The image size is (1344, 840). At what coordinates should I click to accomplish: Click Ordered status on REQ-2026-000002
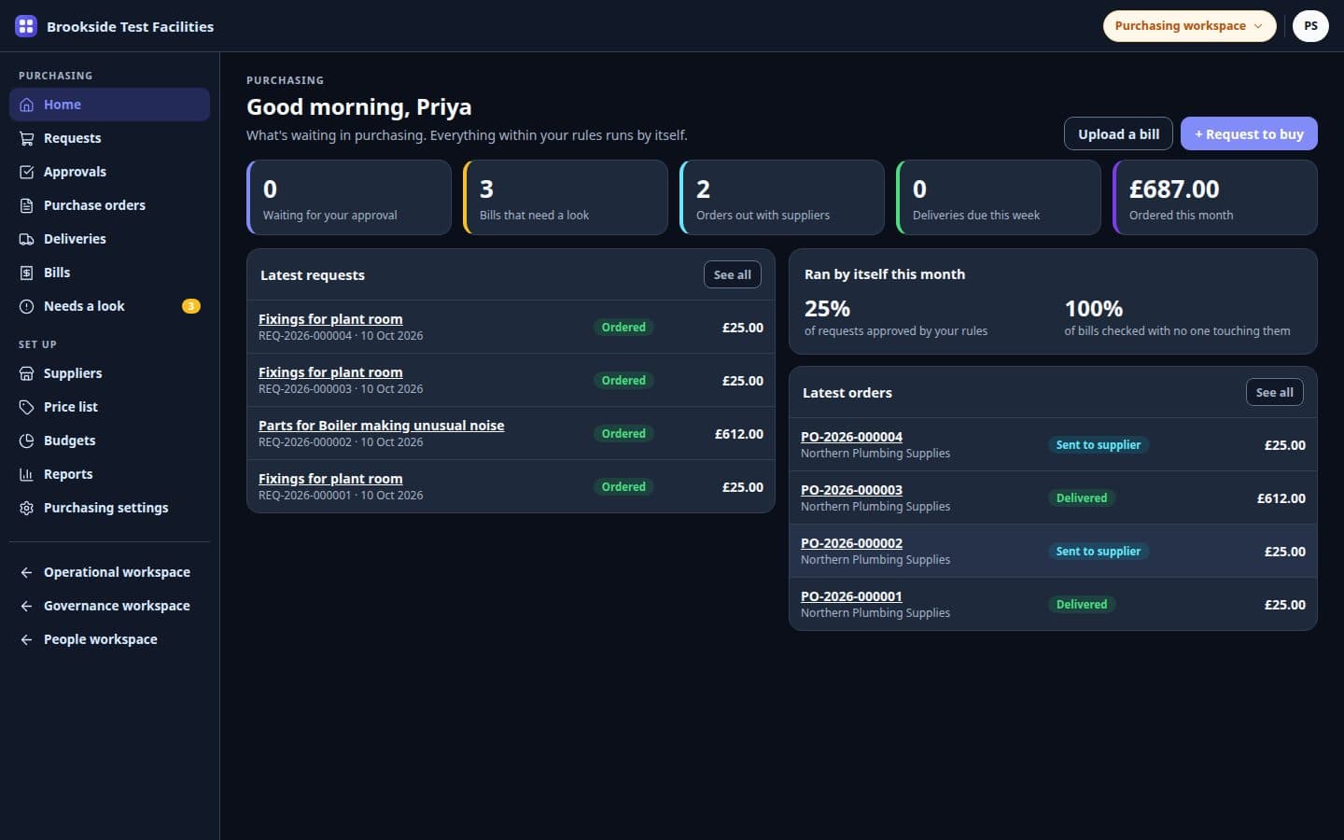(x=623, y=433)
